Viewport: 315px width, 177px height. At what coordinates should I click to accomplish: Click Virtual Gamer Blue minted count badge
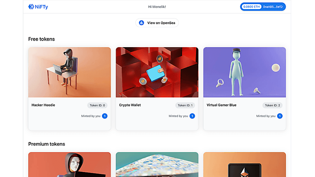pos(280,116)
